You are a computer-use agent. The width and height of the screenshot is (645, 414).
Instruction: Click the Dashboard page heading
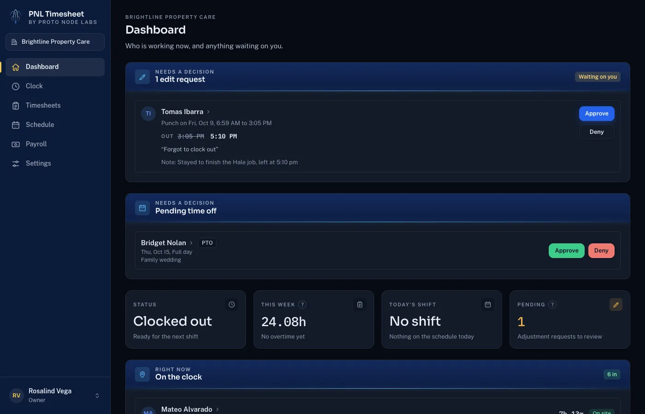point(155,30)
